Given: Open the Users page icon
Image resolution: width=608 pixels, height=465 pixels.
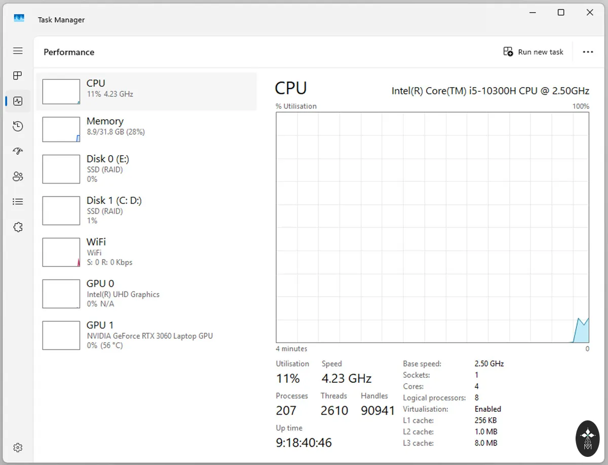Looking at the screenshot, I should pyautogui.click(x=18, y=176).
